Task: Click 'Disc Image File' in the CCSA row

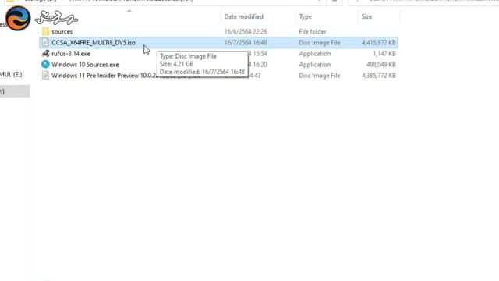Action: [320, 42]
